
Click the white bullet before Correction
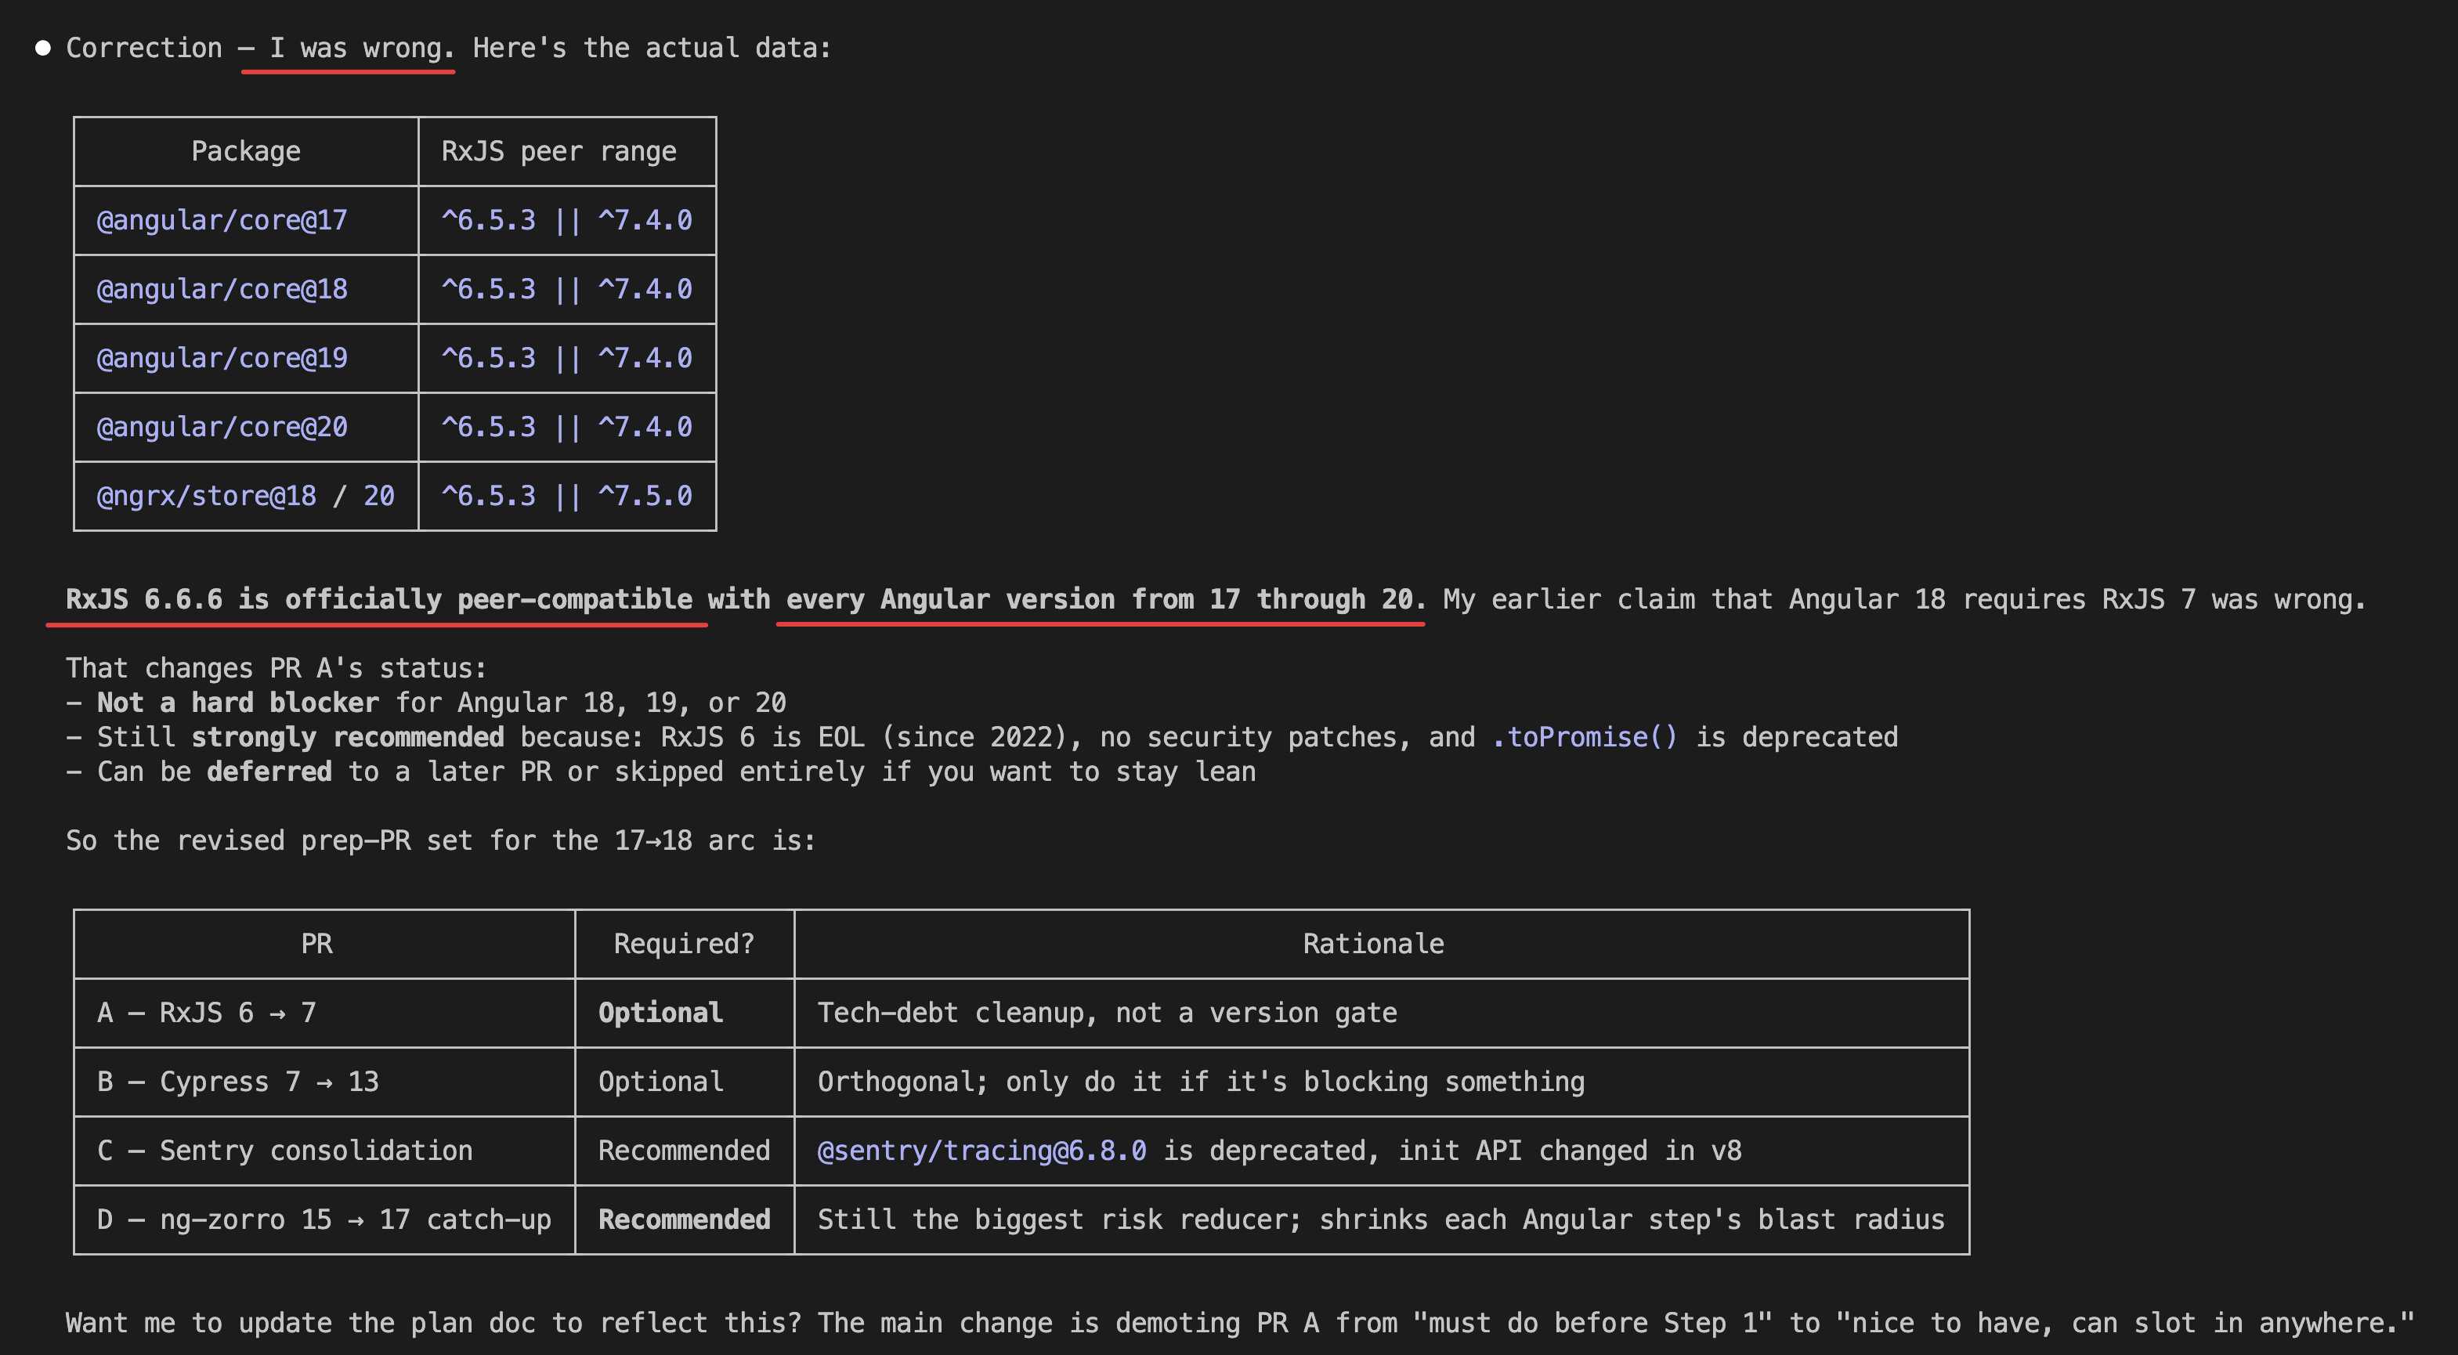[43, 48]
